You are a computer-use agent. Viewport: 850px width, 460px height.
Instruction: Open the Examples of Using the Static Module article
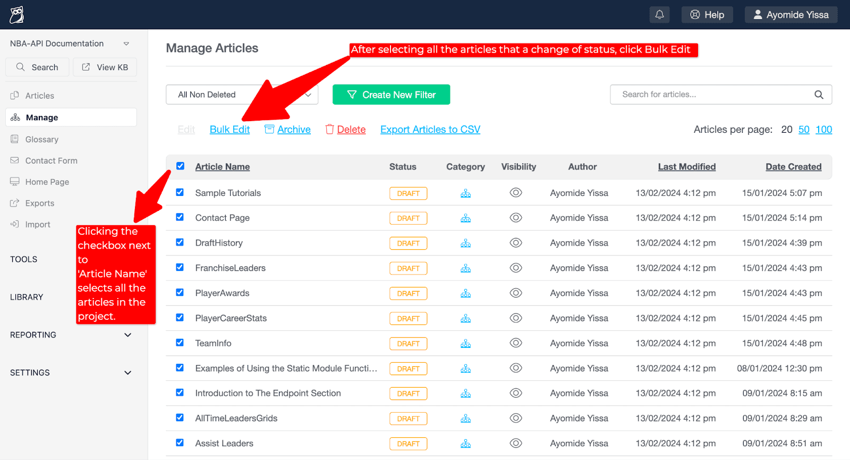coord(286,368)
